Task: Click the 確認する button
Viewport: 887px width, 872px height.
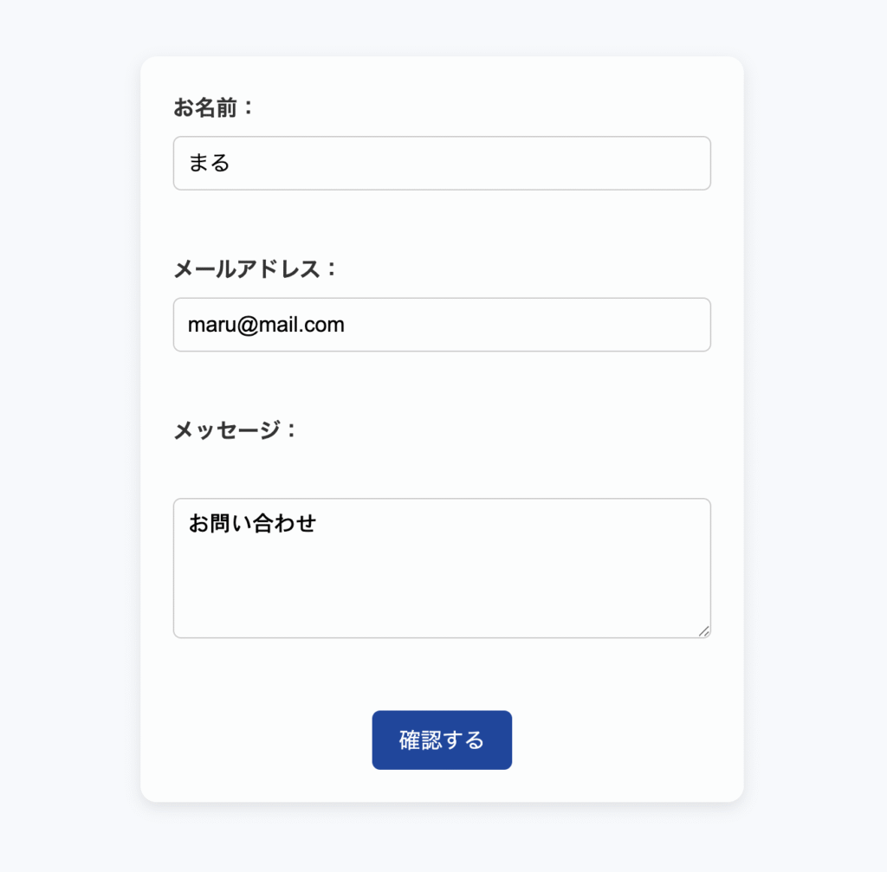Action: tap(442, 740)
